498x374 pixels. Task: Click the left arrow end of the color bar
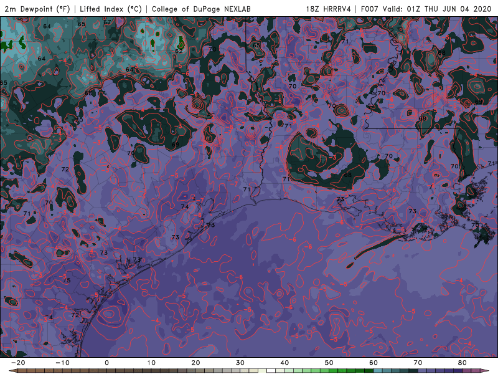coord(12,371)
